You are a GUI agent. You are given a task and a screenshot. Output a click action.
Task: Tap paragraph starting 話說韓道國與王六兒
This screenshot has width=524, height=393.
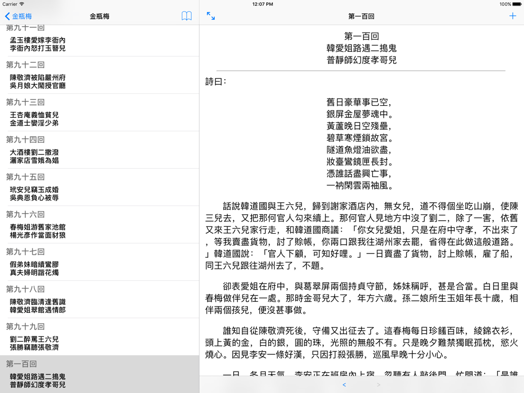[362, 236]
